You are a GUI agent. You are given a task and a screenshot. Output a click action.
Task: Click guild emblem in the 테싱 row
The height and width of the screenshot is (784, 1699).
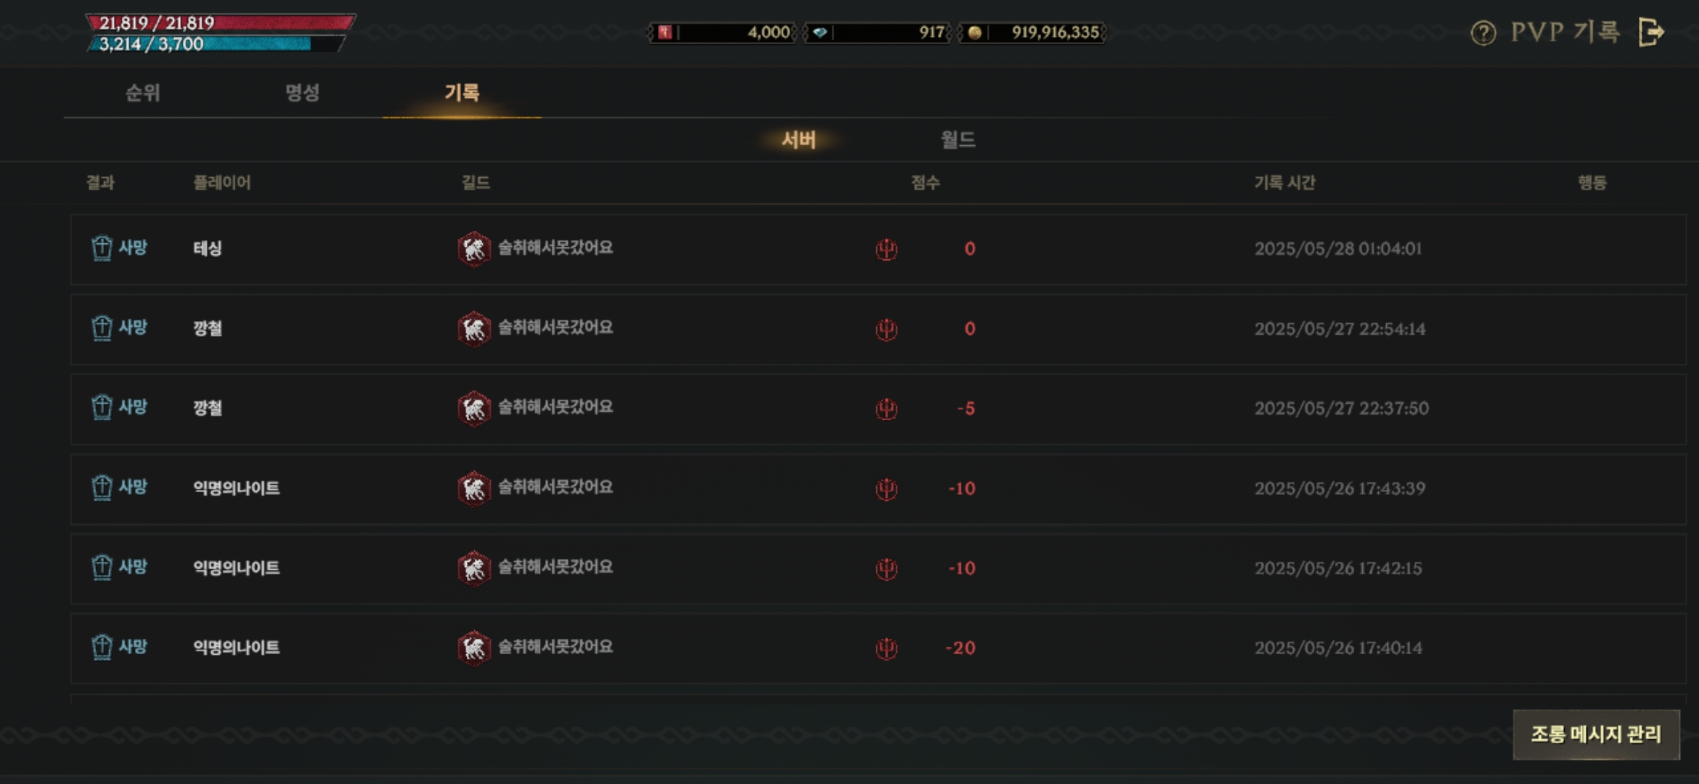474,249
